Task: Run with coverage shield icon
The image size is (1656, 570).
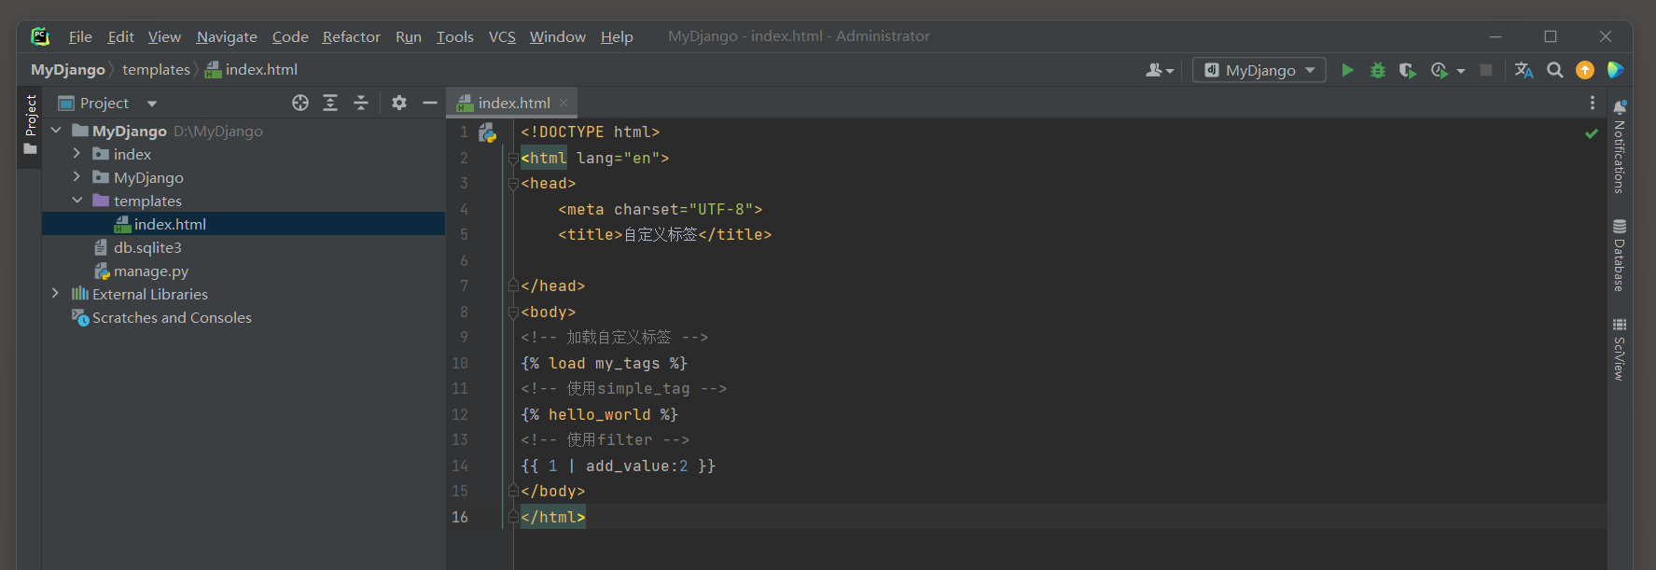Action: [1408, 70]
